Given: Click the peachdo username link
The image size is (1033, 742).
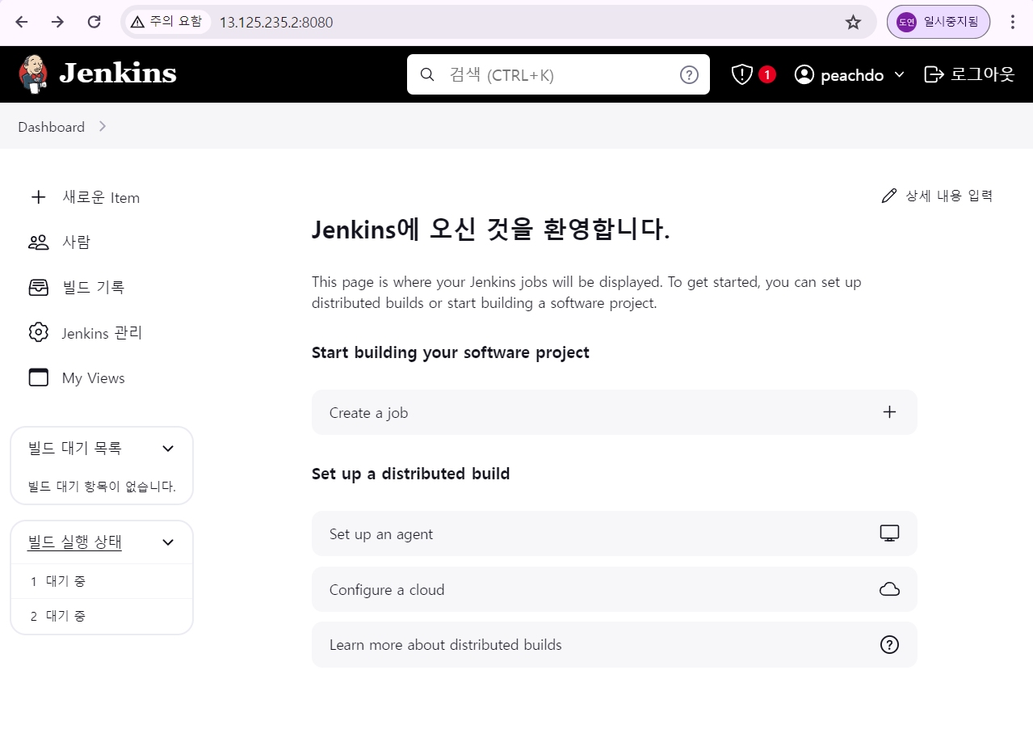Looking at the screenshot, I should click(852, 75).
